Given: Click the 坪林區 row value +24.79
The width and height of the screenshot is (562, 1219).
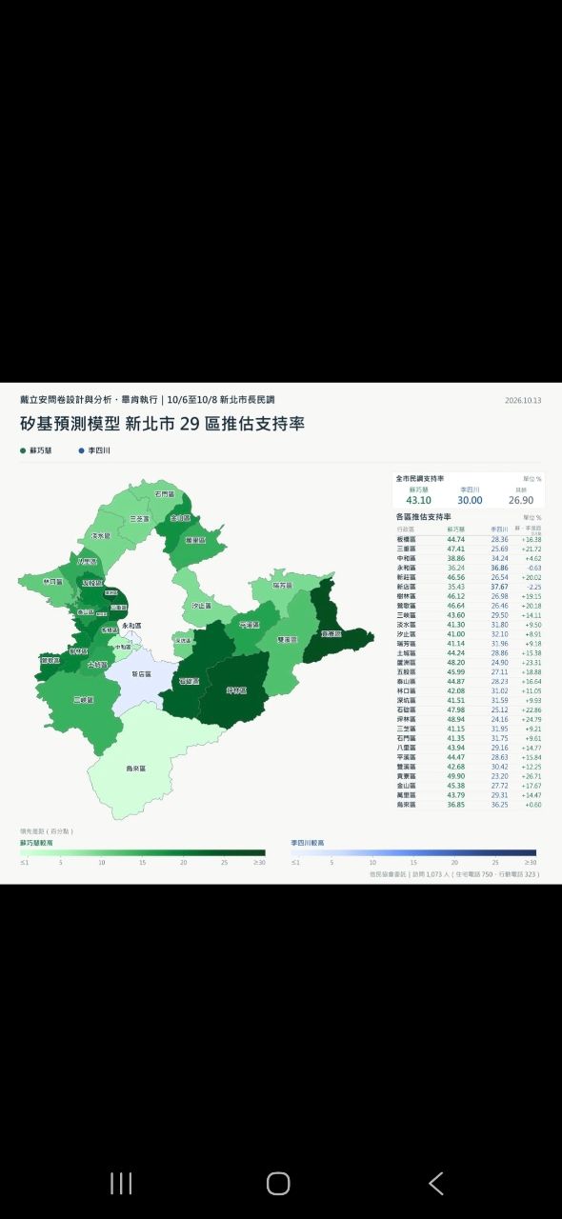Looking at the screenshot, I should point(531,719).
